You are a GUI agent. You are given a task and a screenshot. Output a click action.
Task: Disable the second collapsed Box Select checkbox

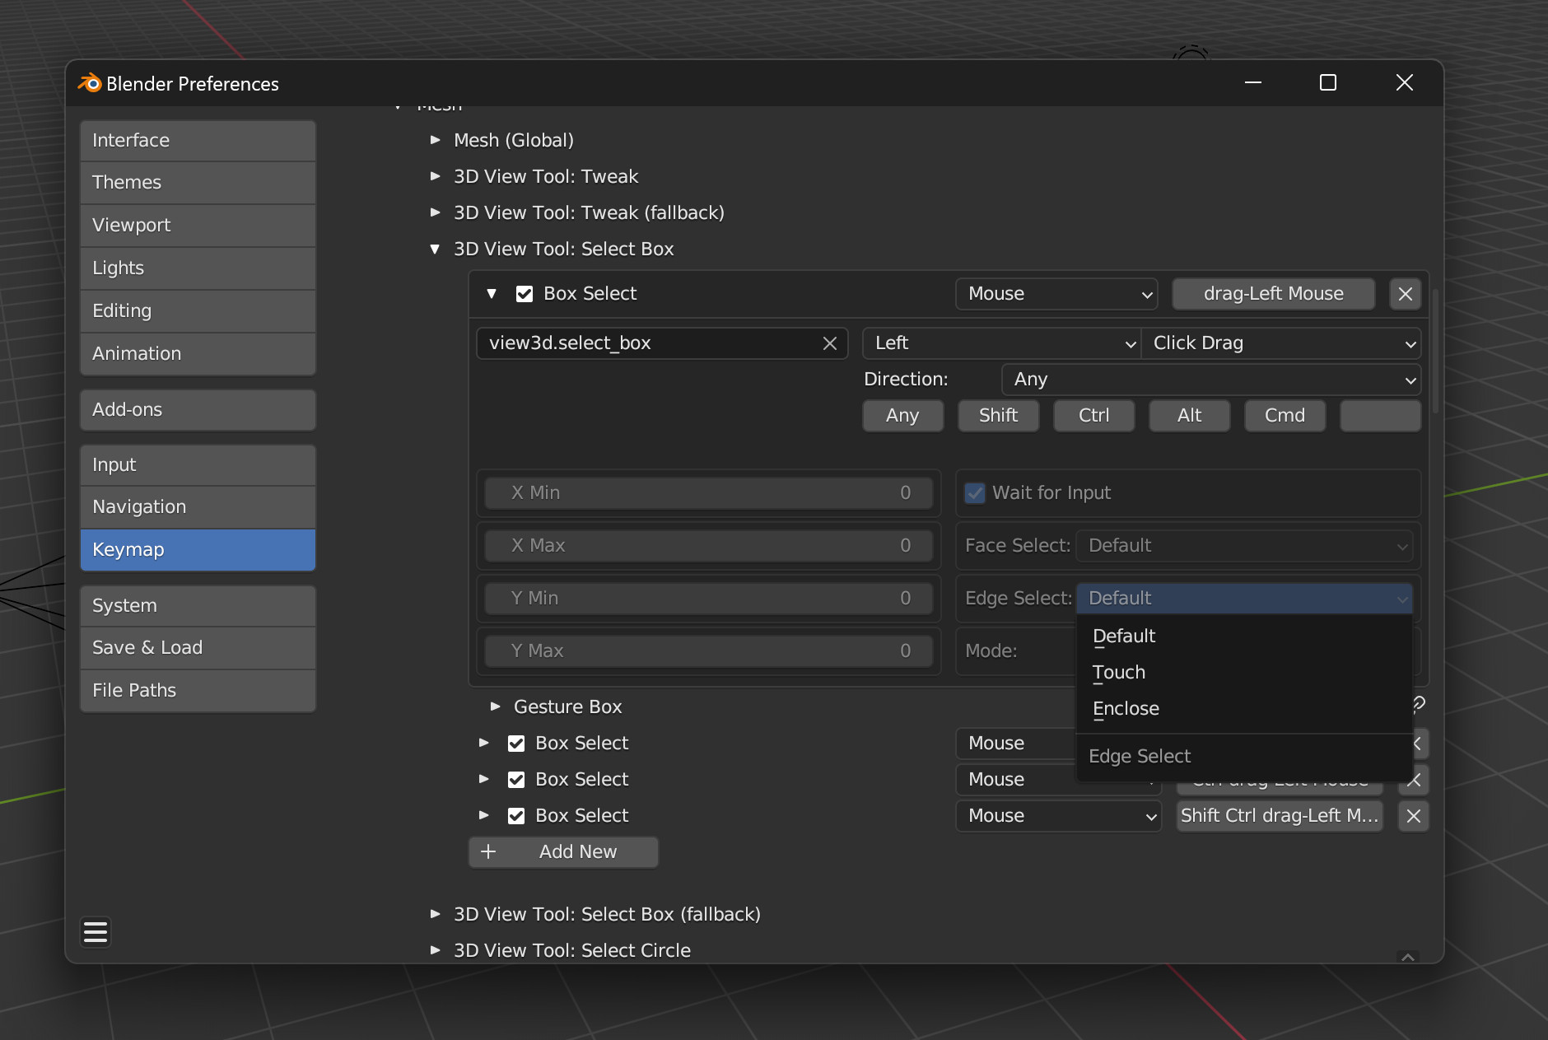[516, 780]
